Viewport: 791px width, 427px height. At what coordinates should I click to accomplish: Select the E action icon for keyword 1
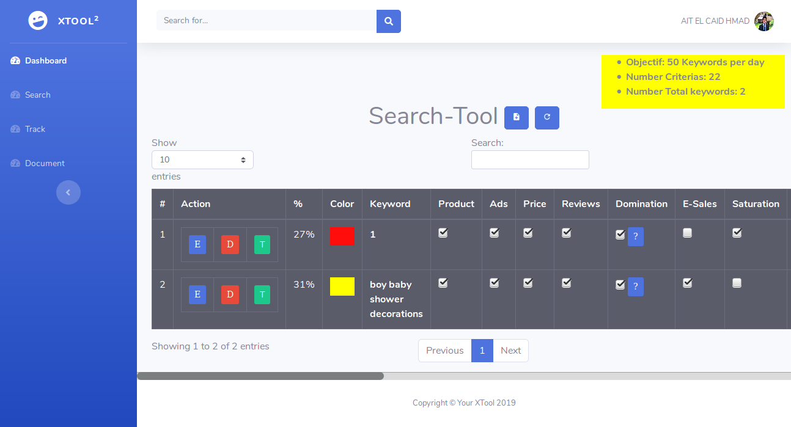[197, 244]
